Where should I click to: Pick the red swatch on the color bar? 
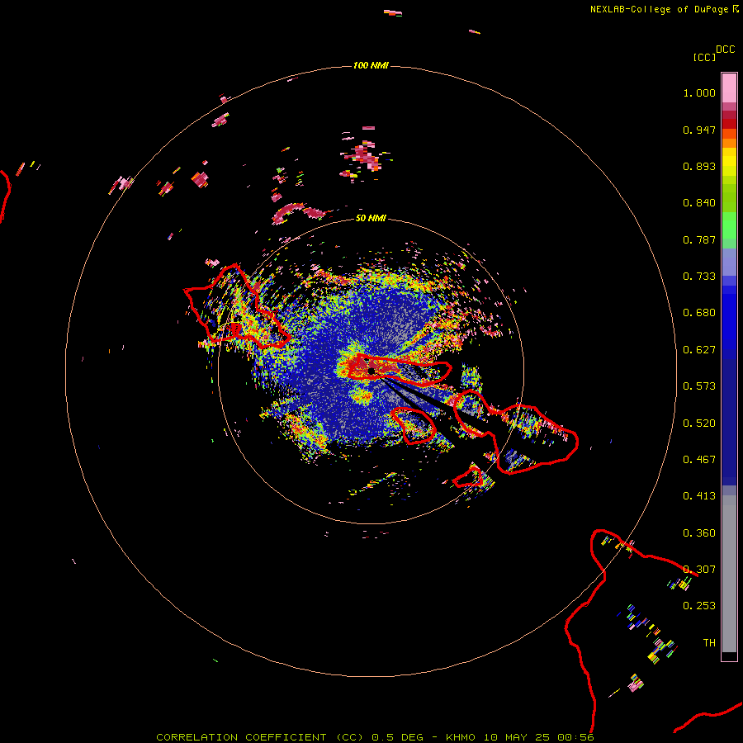pyautogui.click(x=729, y=124)
